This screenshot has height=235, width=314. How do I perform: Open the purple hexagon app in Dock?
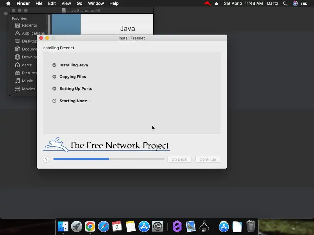[177, 226]
